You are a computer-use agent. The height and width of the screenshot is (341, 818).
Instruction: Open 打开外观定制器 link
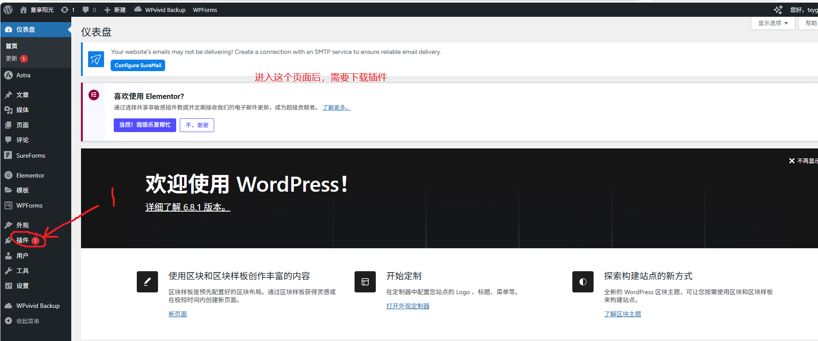pos(408,306)
